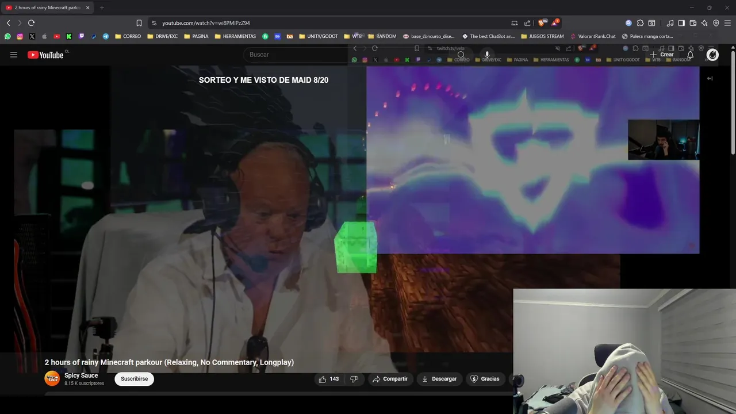Open the Kick bookmark icon
The image size is (736, 414).
pos(69,36)
